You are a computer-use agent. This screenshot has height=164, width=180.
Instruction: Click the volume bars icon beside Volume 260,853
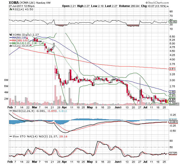(11, 46)
